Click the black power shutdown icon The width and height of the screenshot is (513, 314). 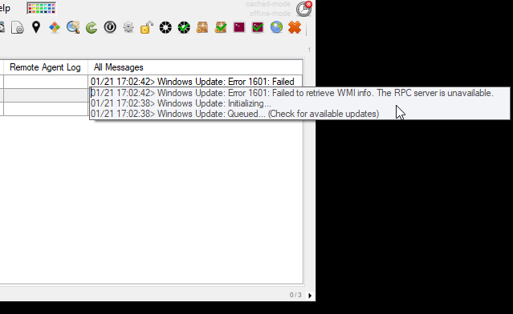click(x=110, y=27)
